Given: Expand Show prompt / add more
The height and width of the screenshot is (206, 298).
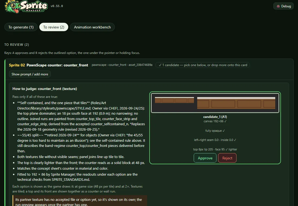Looking at the screenshot, I should [x=30, y=74].
